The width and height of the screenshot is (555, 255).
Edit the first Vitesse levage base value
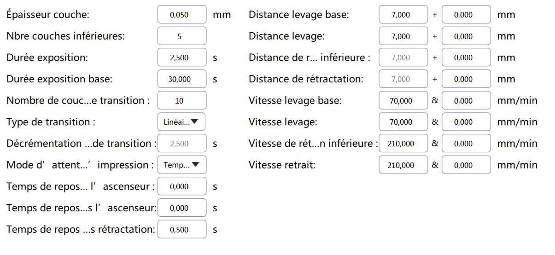(x=403, y=100)
